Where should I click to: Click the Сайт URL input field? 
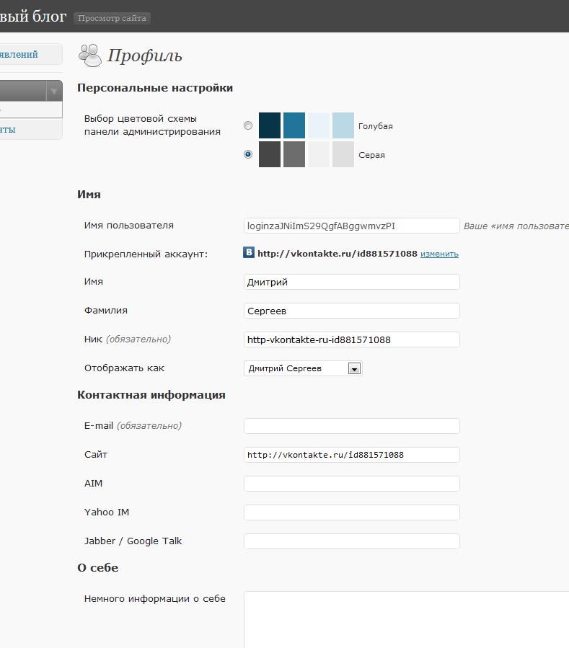pyautogui.click(x=352, y=455)
